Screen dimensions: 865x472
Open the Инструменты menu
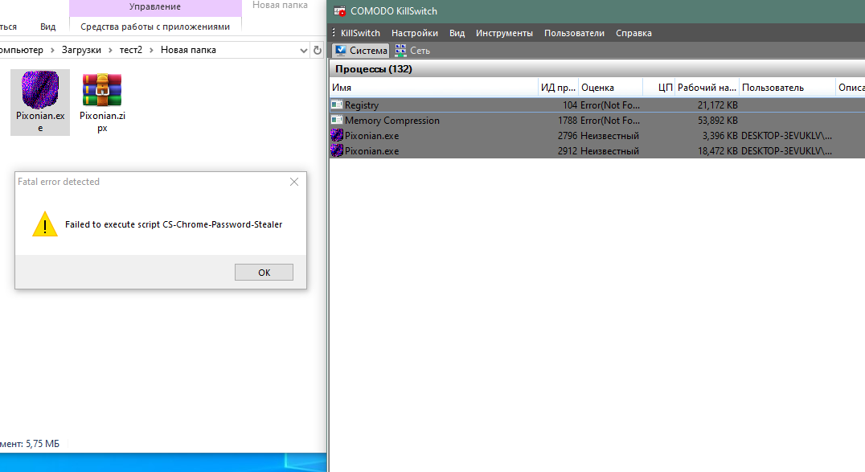[x=504, y=33]
